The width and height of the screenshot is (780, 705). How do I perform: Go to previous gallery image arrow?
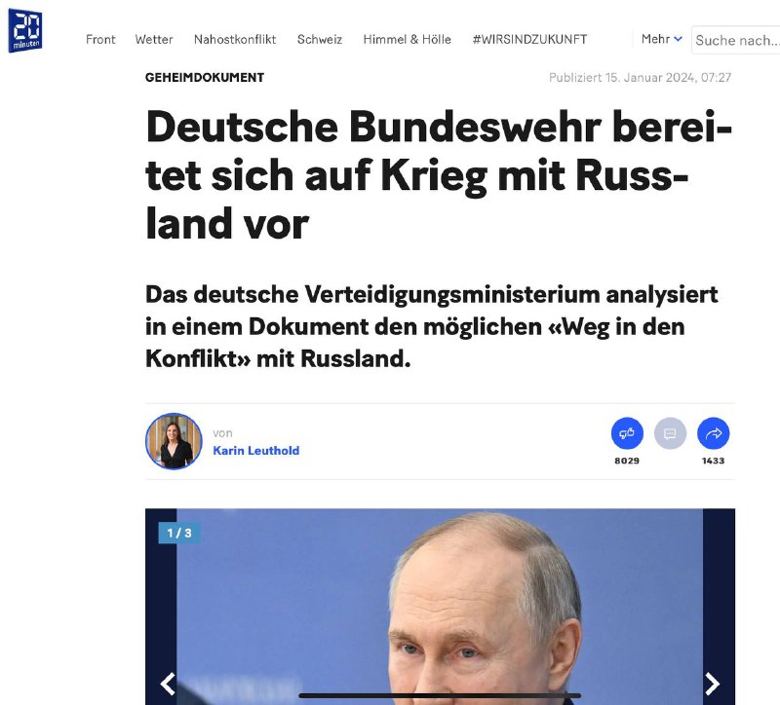168,684
